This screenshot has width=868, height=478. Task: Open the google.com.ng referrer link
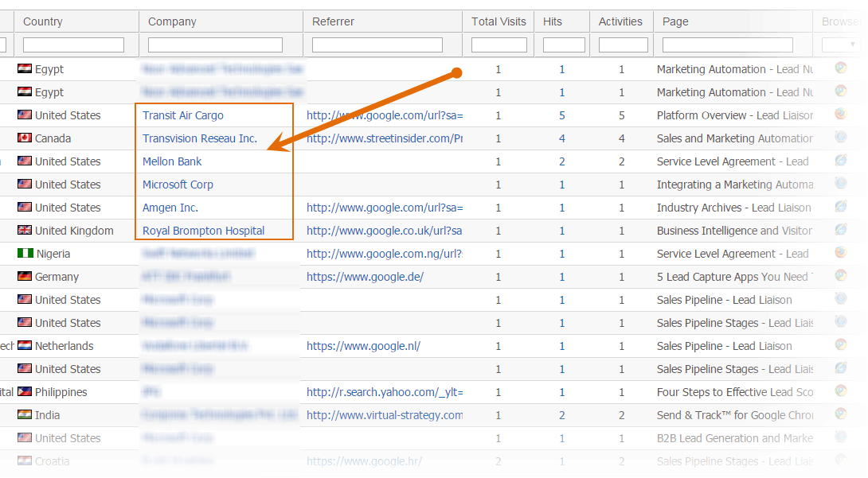(x=385, y=255)
